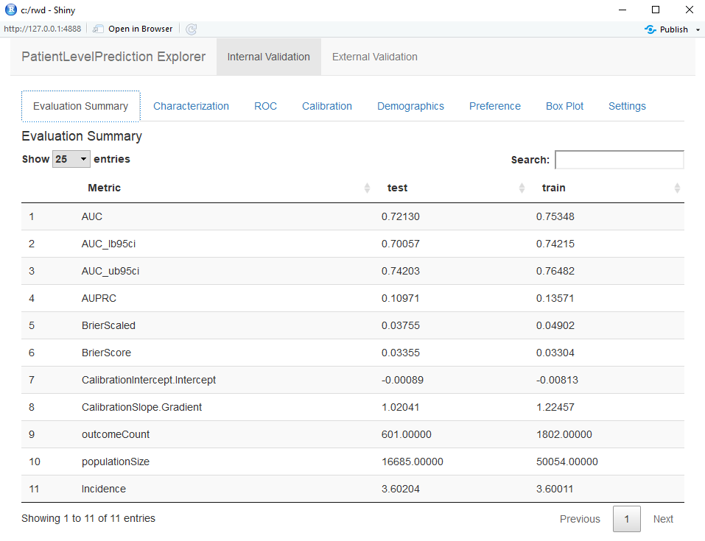The width and height of the screenshot is (705, 541).
Task: Select the AUC metric row label
Action: [x=92, y=216]
